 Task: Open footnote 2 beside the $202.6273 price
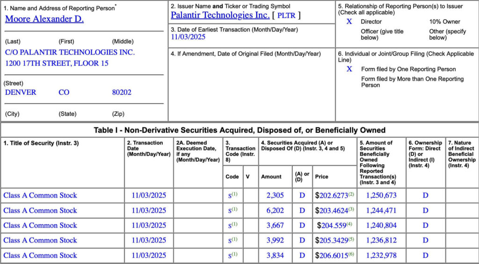click(x=351, y=194)
